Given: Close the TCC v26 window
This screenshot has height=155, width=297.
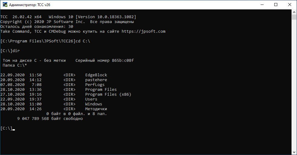Looking at the screenshot, I should pos(290,5).
